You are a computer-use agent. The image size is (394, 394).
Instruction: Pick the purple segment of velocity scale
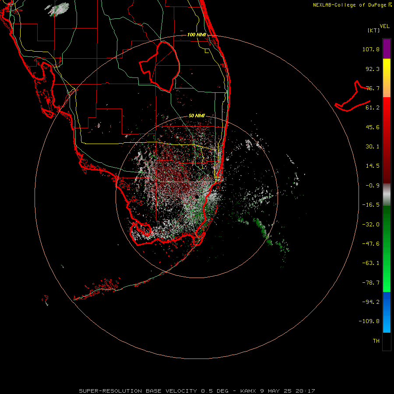pyautogui.click(x=387, y=49)
